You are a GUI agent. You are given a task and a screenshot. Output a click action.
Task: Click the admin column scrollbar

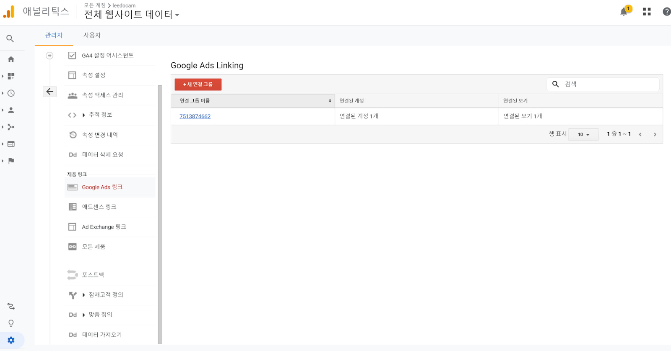[160, 214]
